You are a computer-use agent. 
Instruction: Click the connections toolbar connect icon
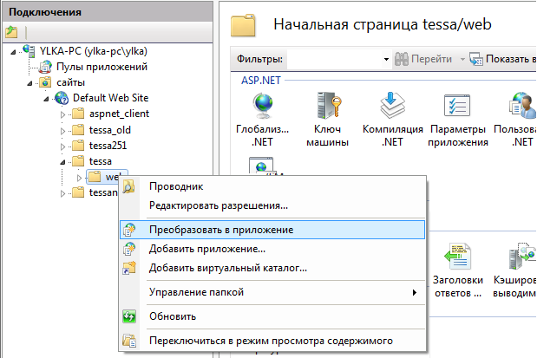(11, 32)
